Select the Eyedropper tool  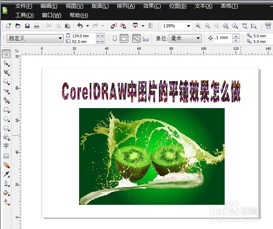coord(6,174)
